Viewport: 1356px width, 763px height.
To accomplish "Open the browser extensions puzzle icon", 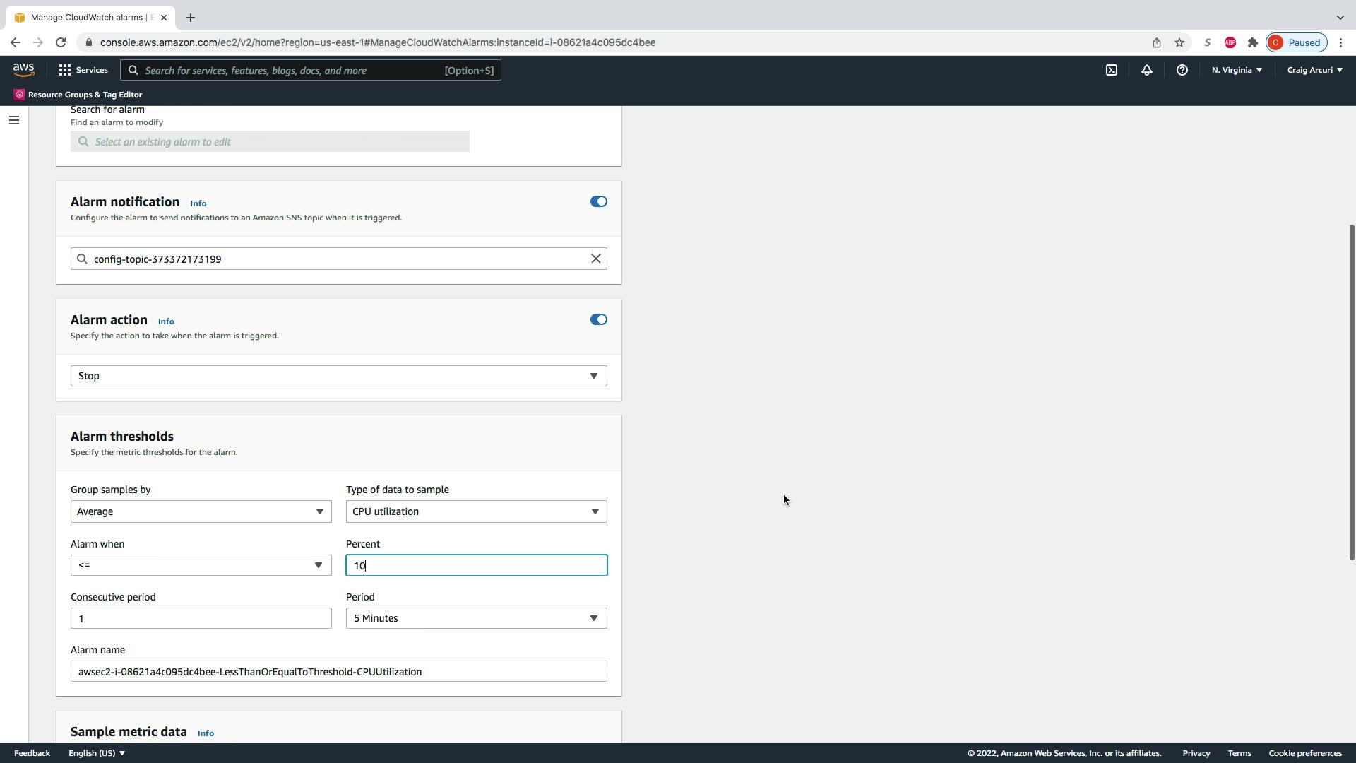I will click(x=1253, y=42).
